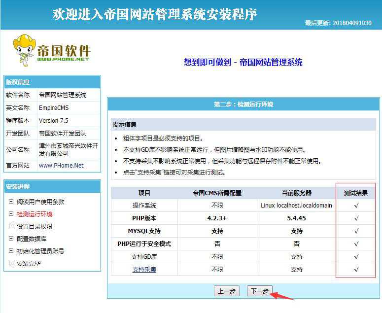This screenshot has width=382, height=313.
Task: Click the 第二步：检测运行环境 header
Action: click(243, 104)
